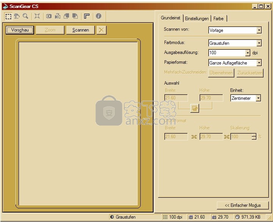Click the ScanGear CS title bar icon
The image size is (273, 222).
[x=5, y=6]
